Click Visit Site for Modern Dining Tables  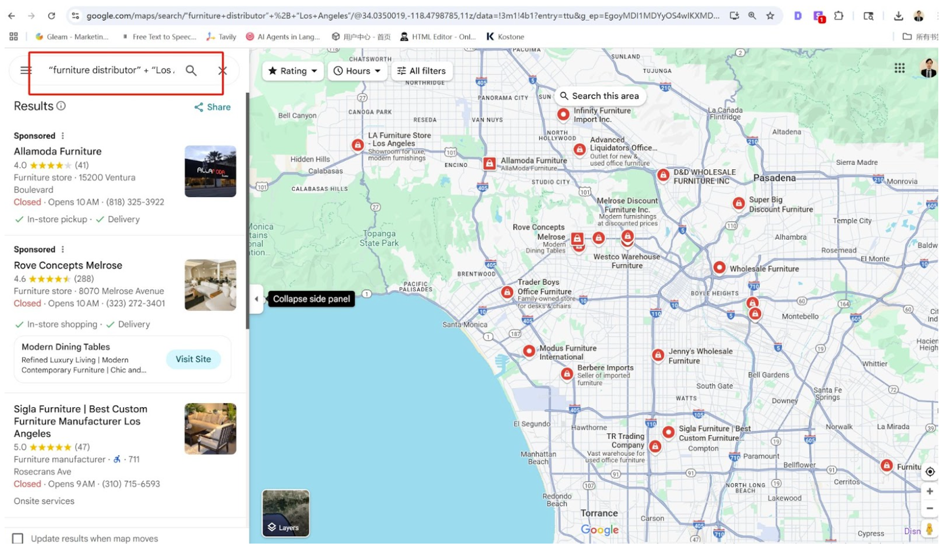coord(193,359)
